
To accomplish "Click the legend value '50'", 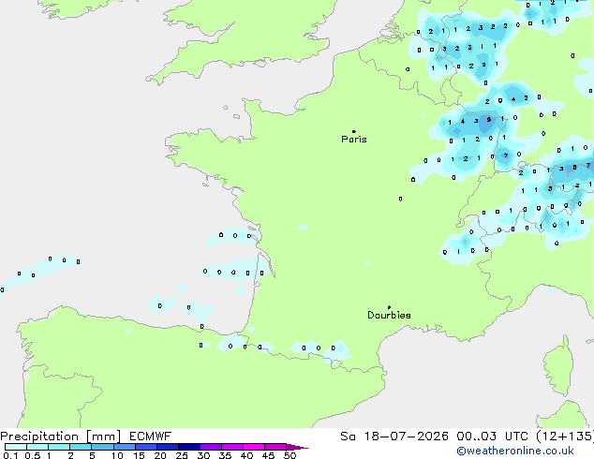I will [x=290, y=455].
